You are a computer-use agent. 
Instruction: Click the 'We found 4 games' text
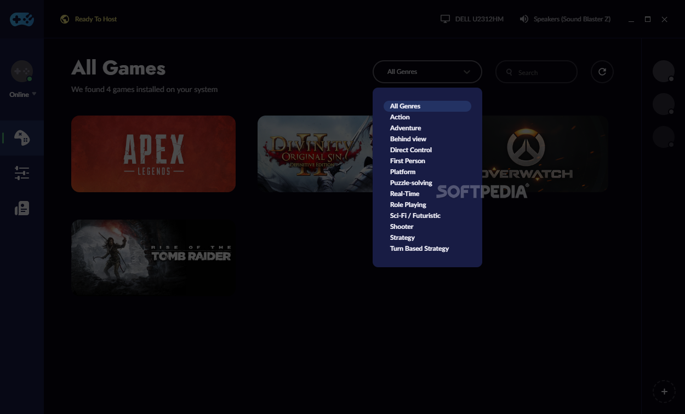[145, 89]
